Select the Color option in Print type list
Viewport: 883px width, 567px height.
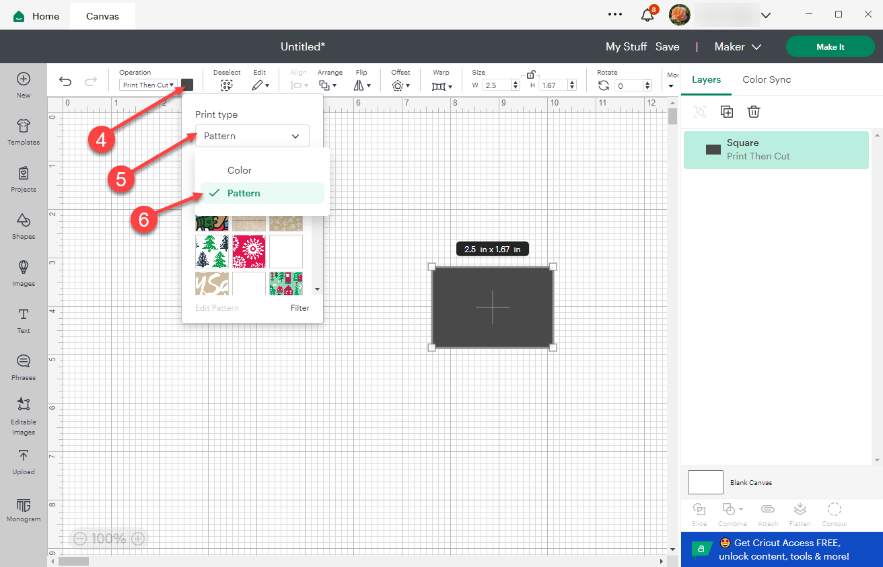[x=239, y=169]
